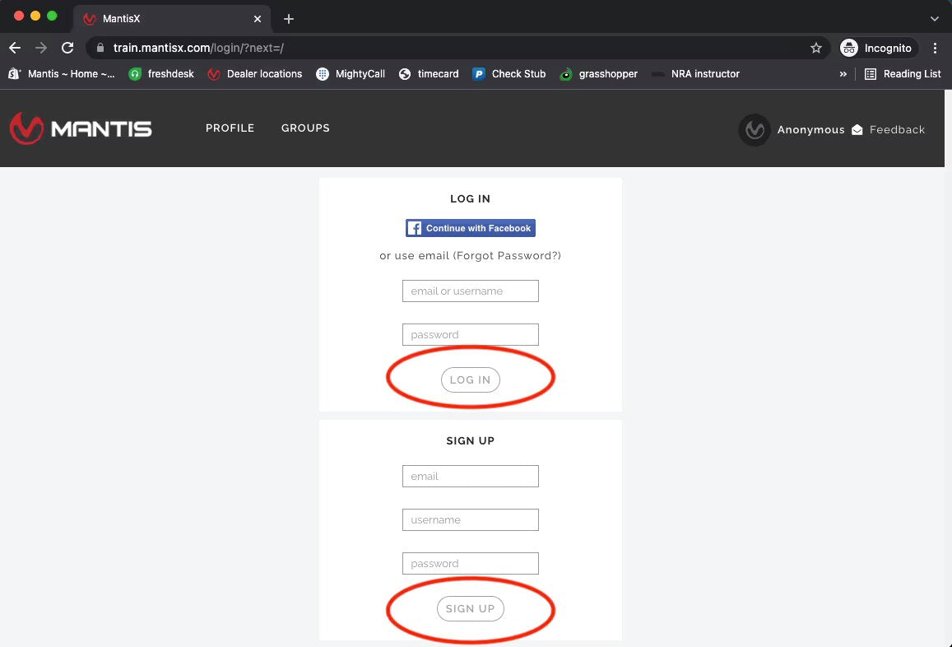The height and width of the screenshot is (647, 952).
Task: Click the SIGN UP button
Action: [470, 609]
